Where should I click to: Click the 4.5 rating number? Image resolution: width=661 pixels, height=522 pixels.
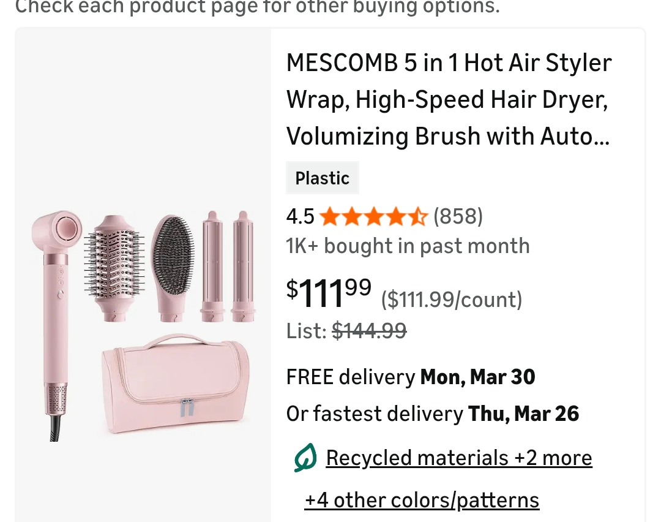click(x=300, y=216)
